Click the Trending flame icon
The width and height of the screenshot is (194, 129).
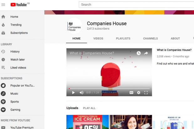point(3,25)
